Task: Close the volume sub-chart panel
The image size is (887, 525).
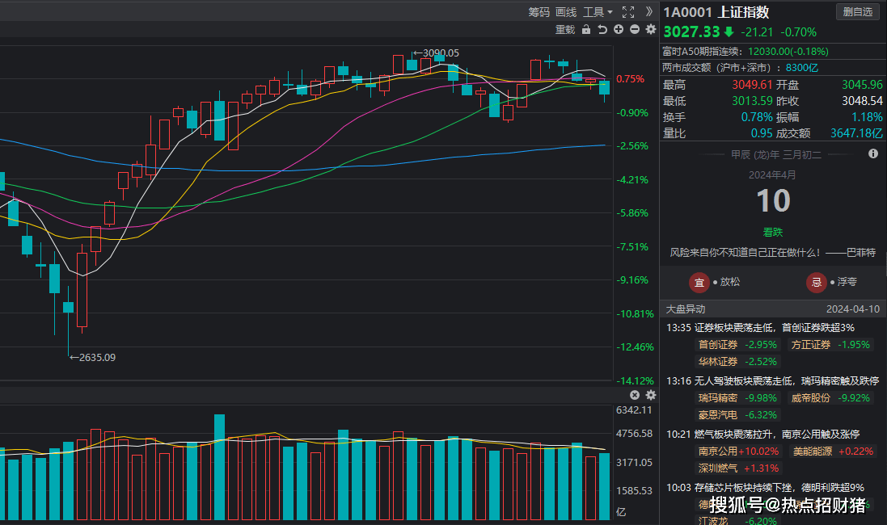Action: pos(635,395)
